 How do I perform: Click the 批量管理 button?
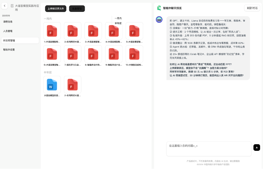coord(77,9)
